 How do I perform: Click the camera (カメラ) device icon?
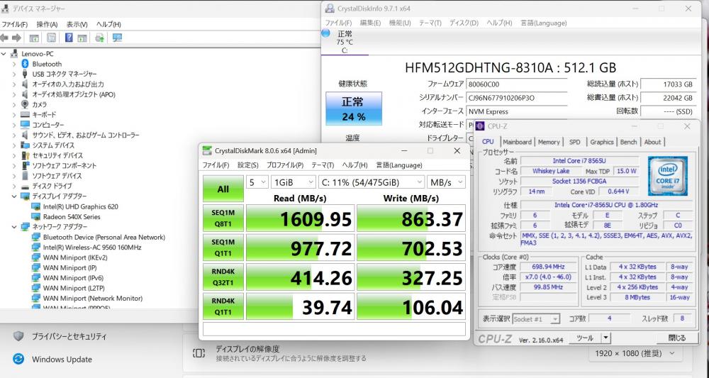25,104
